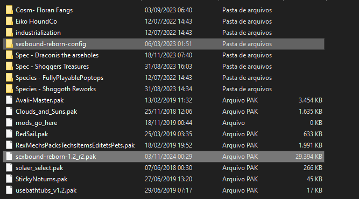The width and height of the screenshot is (359, 199).
Task: Click the 06/03/2023 01:51 modified date
Action: [168, 44]
